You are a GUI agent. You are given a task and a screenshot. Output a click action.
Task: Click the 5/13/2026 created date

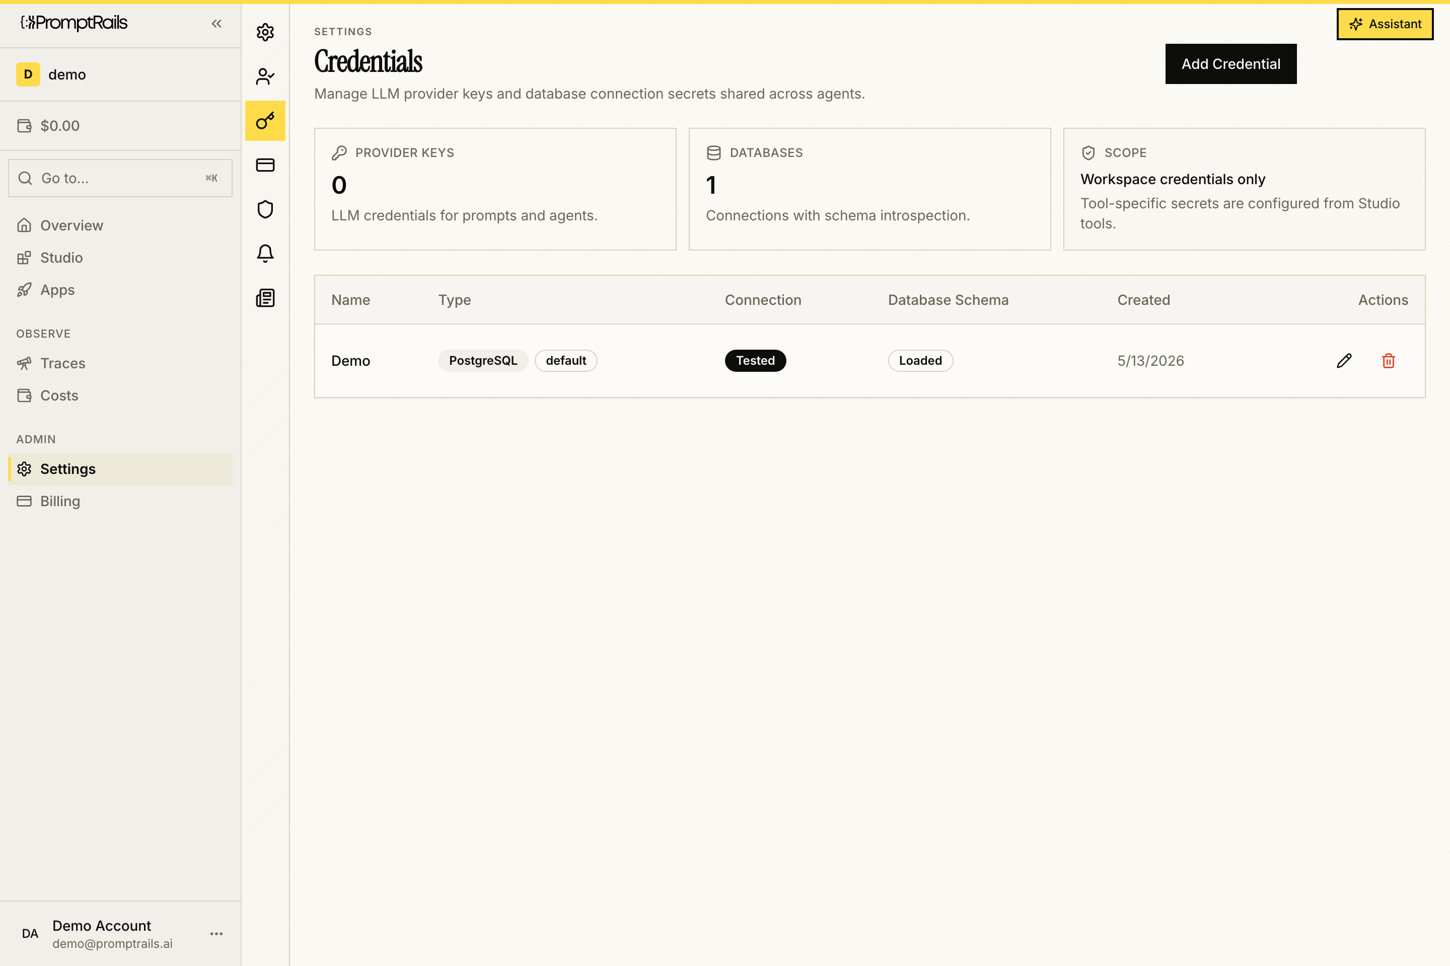pyautogui.click(x=1150, y=361)
